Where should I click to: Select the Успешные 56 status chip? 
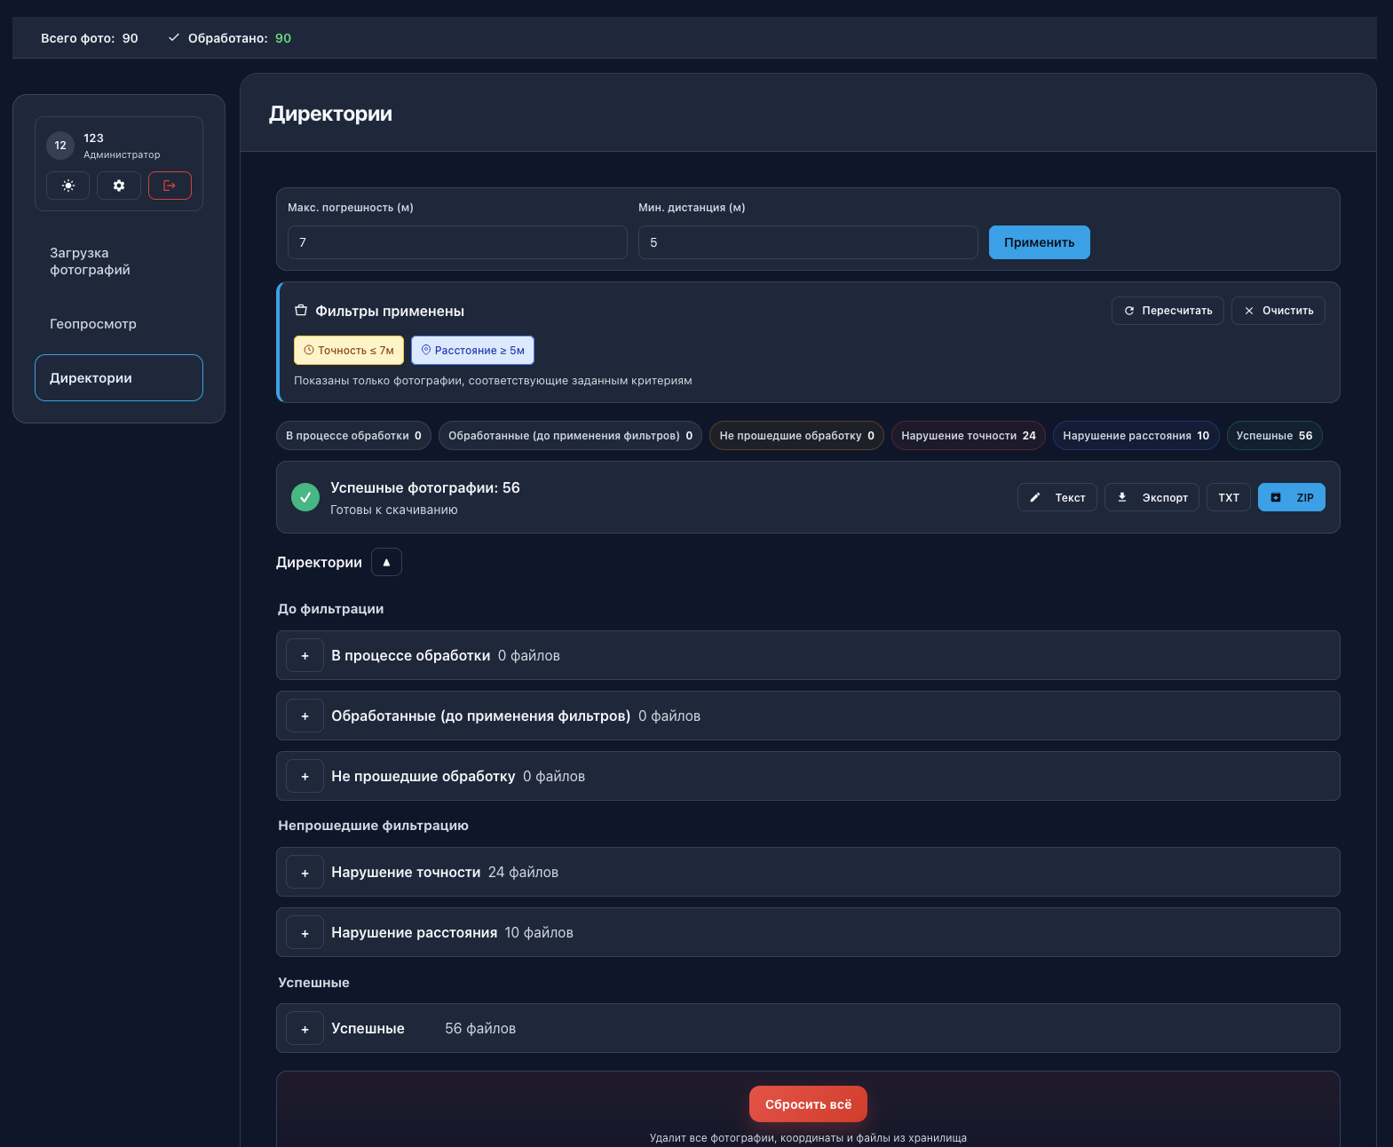click(1274, 436)
